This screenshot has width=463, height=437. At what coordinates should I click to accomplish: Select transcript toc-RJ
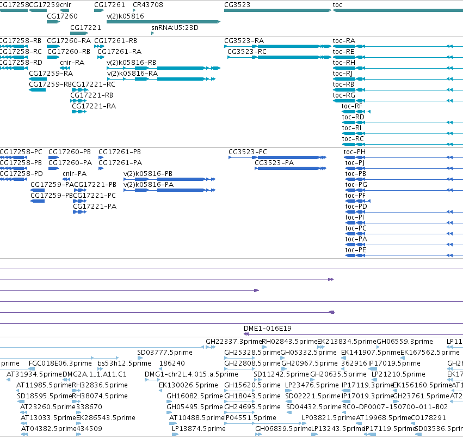pos(398,79)
